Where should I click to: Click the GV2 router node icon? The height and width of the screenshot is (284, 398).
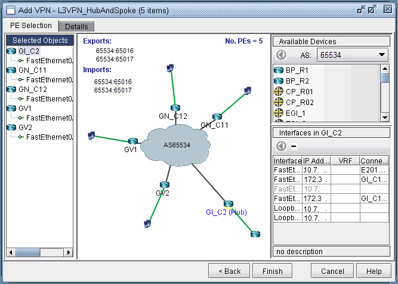[x=163, y=185]
